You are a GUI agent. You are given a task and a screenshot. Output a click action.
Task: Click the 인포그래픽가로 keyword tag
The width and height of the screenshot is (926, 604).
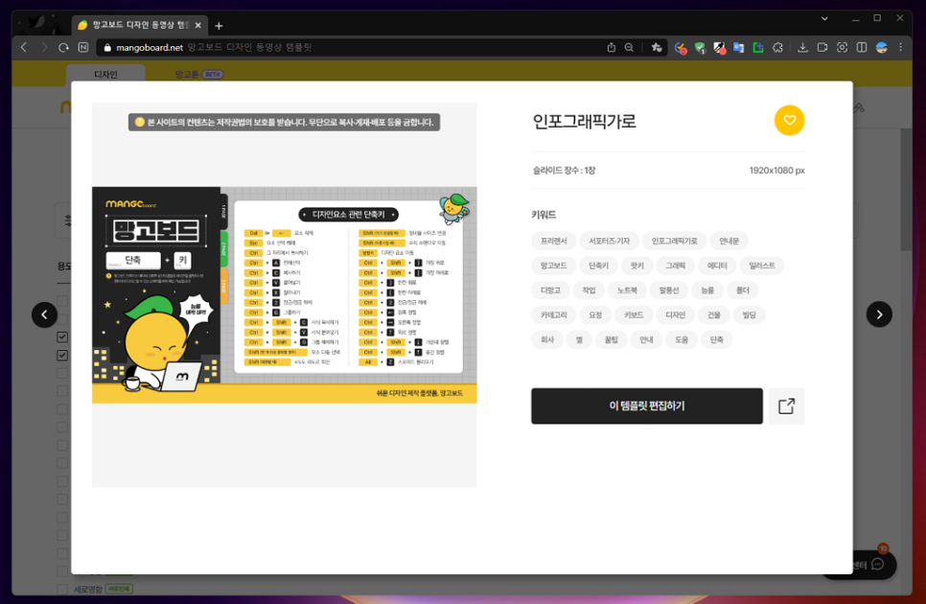[x=674, y=241]
